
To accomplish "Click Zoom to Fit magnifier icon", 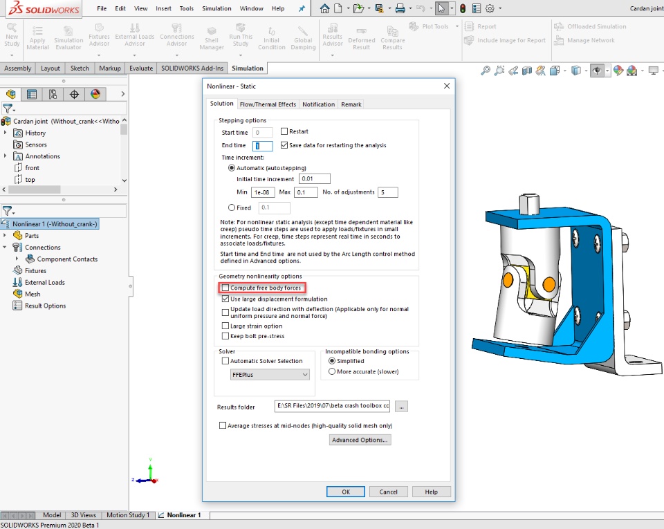I will pos(486,71).
